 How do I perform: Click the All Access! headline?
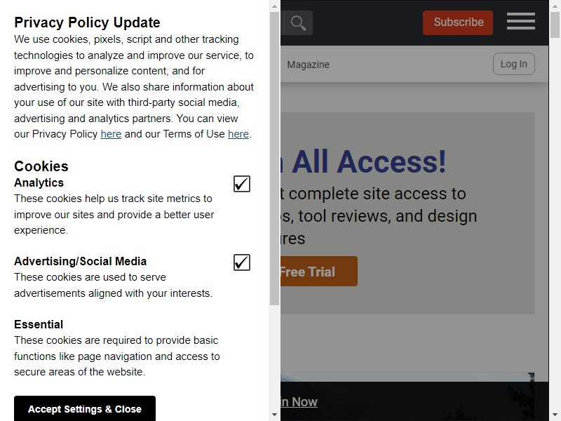pyautogui.click(x=369, y=162)
